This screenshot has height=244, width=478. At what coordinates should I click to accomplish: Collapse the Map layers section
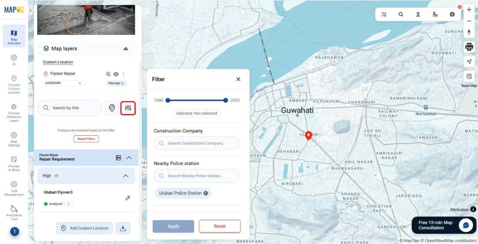(126, 49)
